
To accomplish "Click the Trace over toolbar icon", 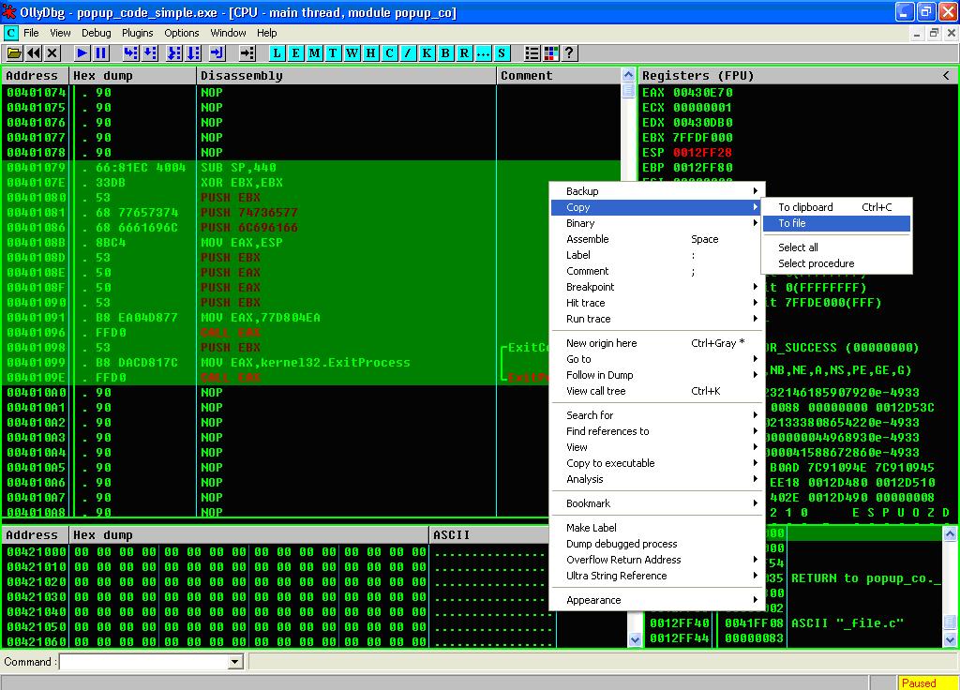I will pyautogui.click(x=193, y=53).
